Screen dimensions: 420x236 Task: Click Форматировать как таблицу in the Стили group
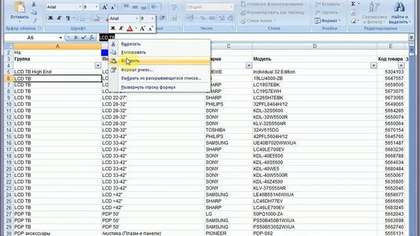[x=274, y=12]
